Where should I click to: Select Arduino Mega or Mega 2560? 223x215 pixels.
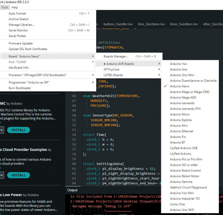point(190,92)
